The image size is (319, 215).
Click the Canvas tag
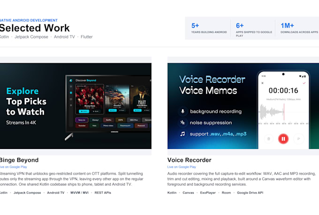click(x=188, y=193)
